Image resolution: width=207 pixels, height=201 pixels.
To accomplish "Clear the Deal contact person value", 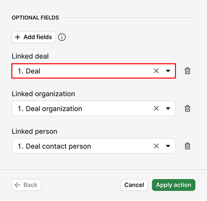I will tap(156, 146).
